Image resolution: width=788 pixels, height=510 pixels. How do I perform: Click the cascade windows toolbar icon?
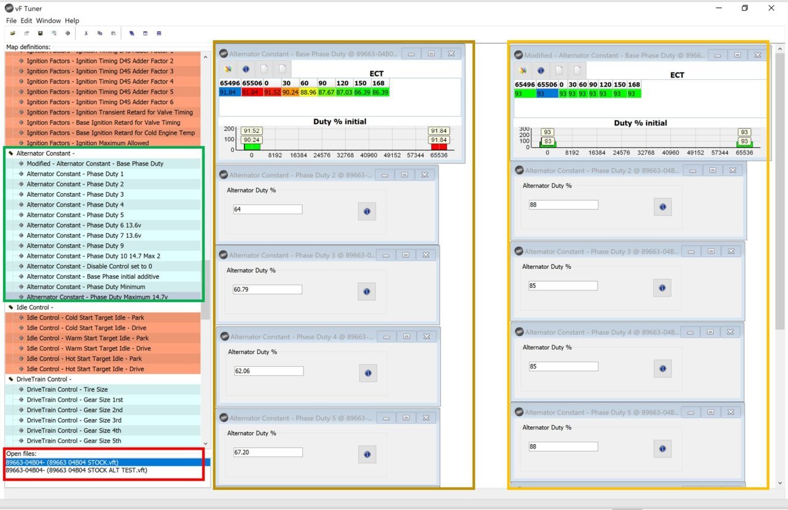tap(131, 33)
